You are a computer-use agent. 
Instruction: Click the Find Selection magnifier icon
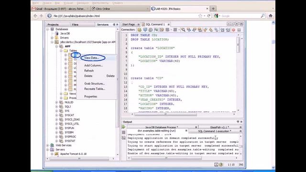(183, 30)
